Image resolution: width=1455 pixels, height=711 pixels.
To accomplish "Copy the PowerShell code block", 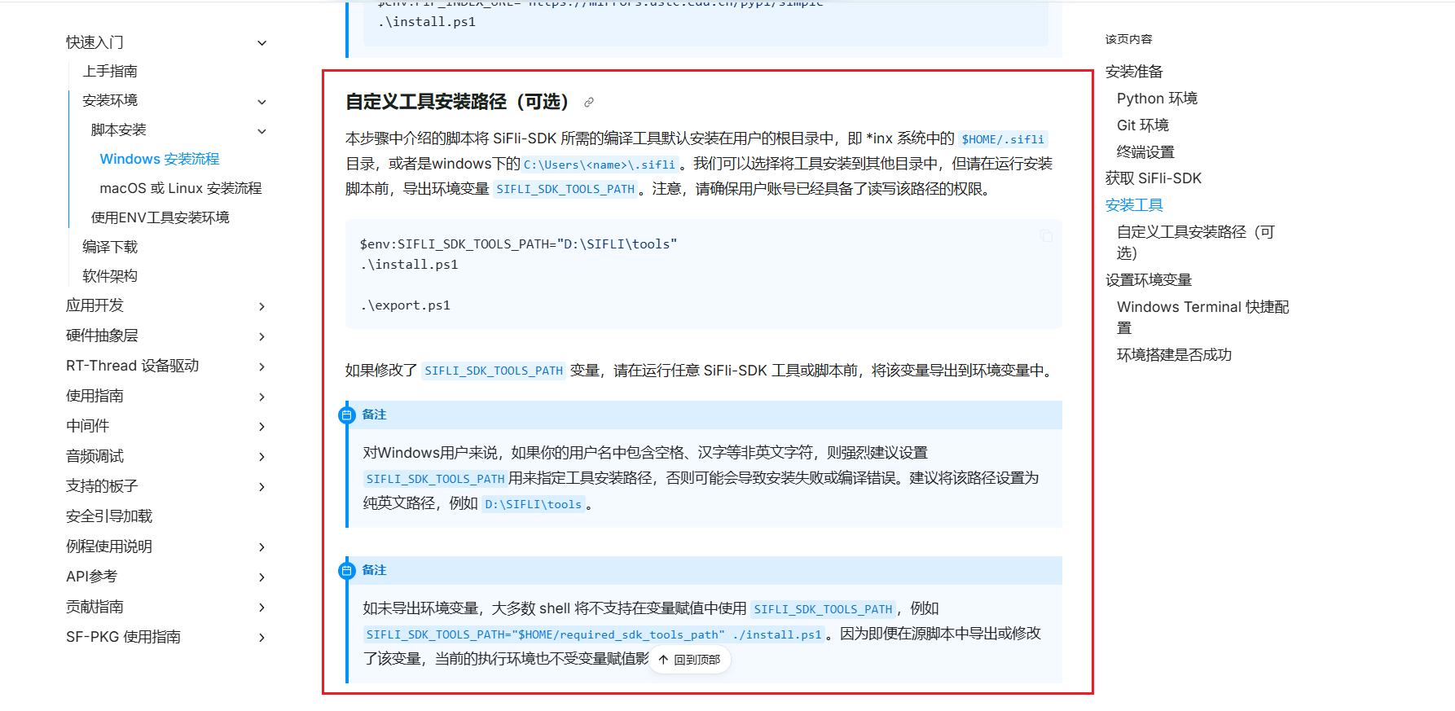I will click(x=1046, y=236).
